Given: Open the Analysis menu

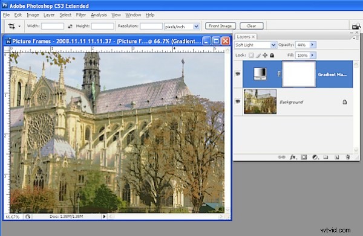Looking at the screenshot, I should coord(99,15).
